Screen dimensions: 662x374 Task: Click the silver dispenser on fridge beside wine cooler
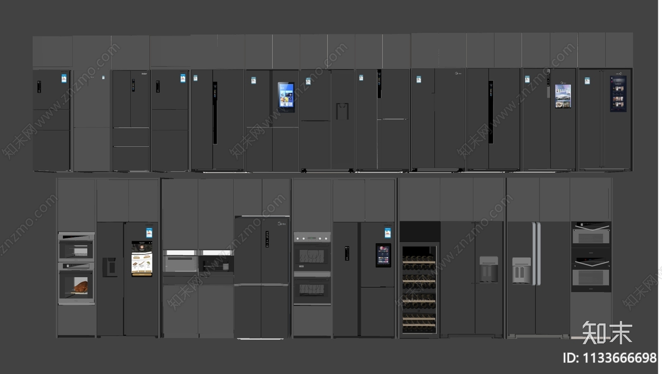click(488, 269)
